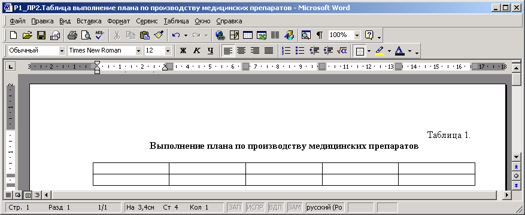Go to the next page

516,185
